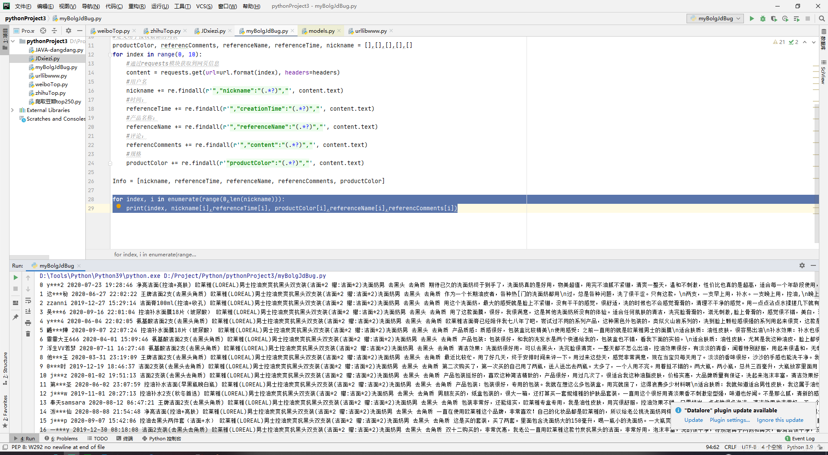Image resolution: width=828 pixels, height=455 pixels.
Task: Switch to the models.py editor tab
Action: [321, 31]
